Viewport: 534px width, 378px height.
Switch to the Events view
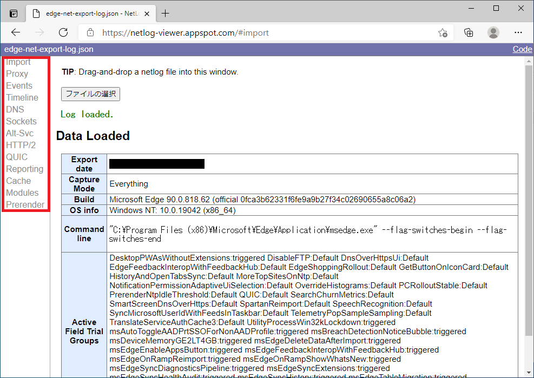pyautogui.click(x=19, y=85)
